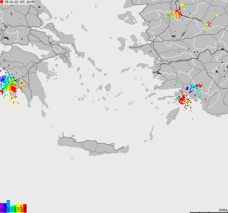The width and height of the screenshot is (228, 213).
Task: Click the tallest light blue bar labeled 262
Action: pos(8,206)
